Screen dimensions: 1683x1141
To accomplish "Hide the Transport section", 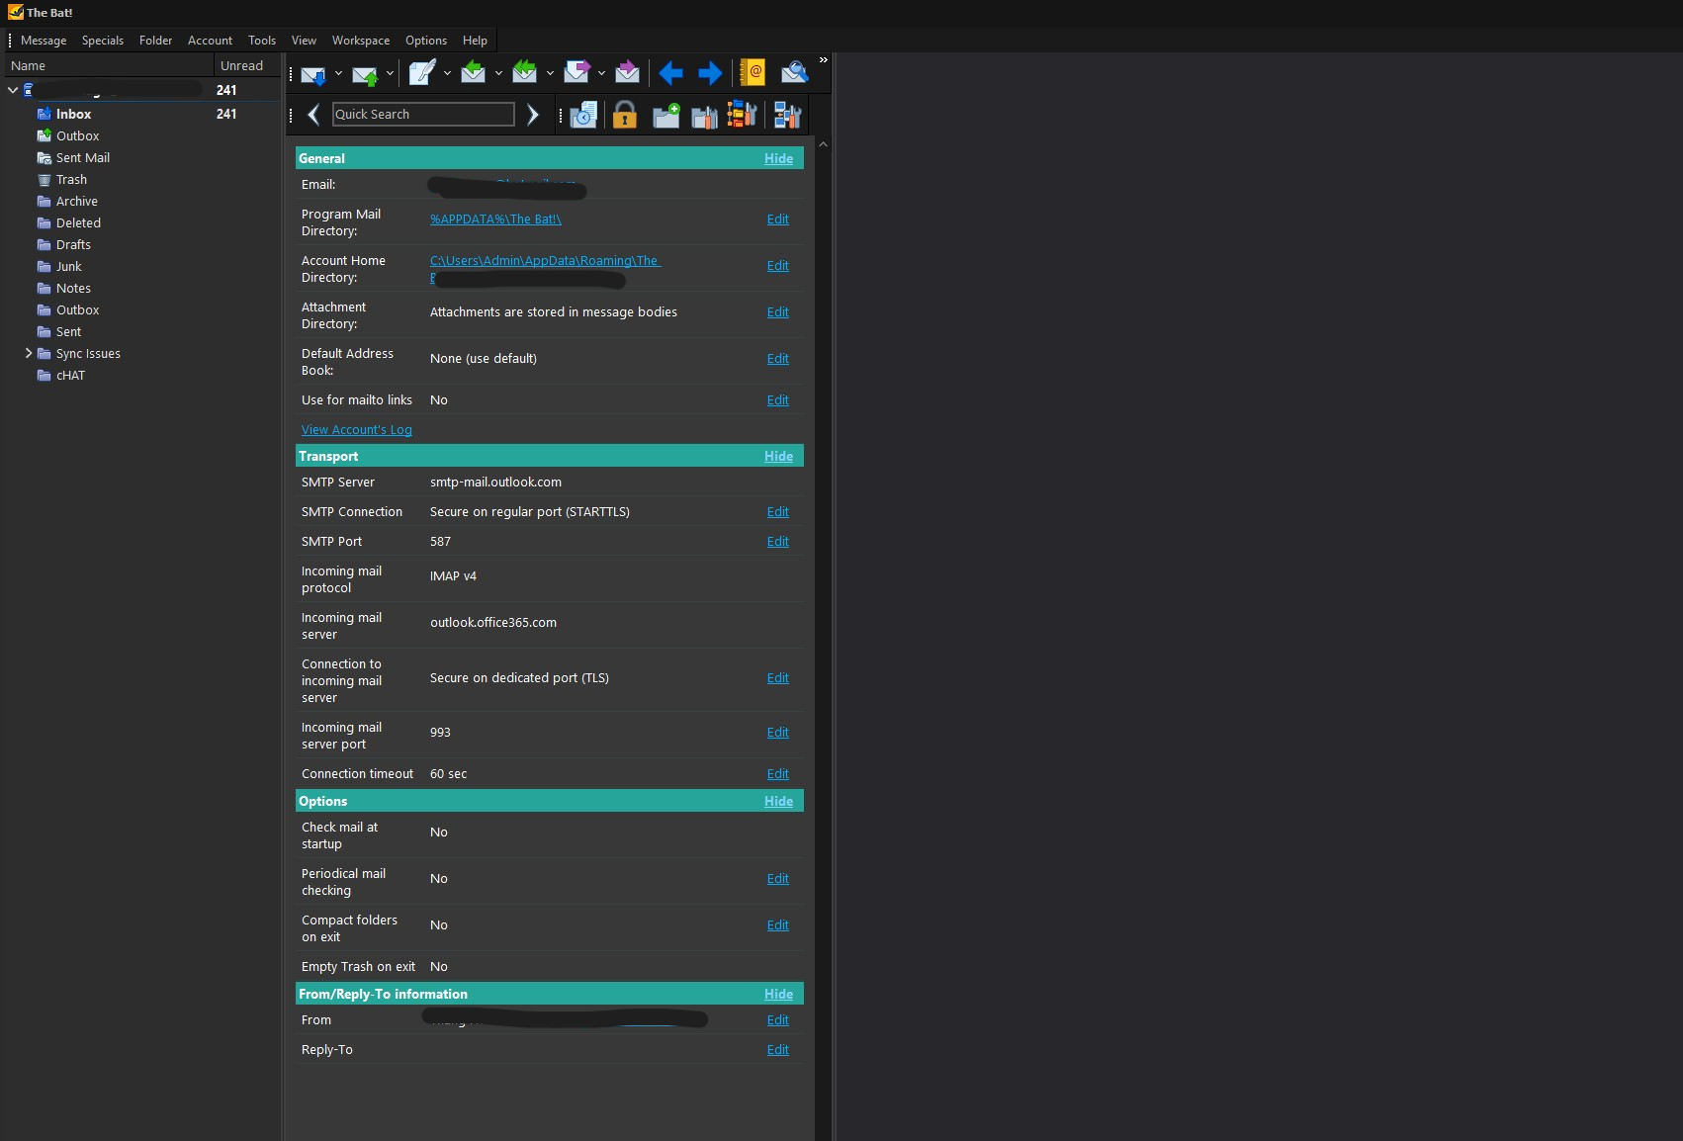I will (778, 456).
